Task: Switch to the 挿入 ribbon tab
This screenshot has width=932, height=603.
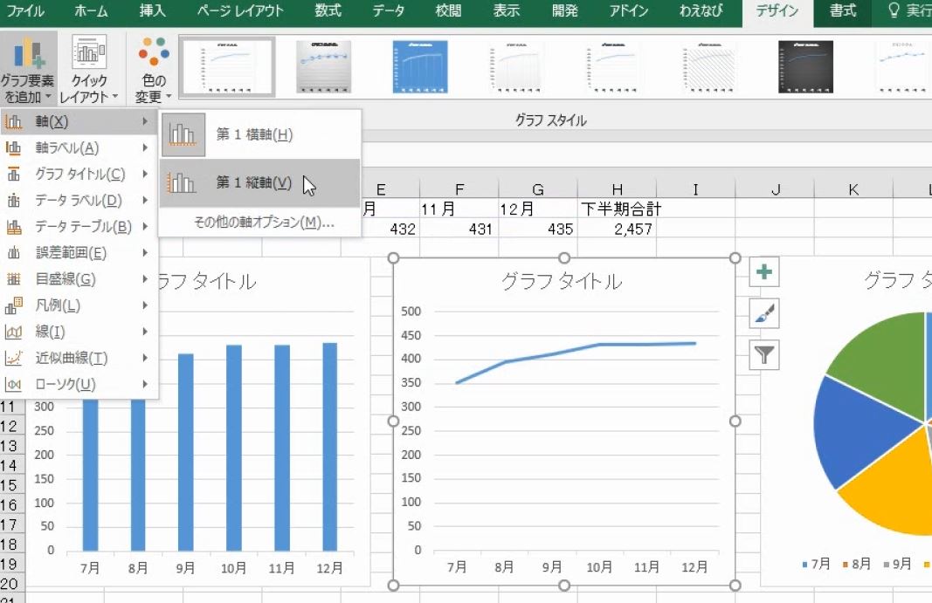Action: [x=152, y=10]
